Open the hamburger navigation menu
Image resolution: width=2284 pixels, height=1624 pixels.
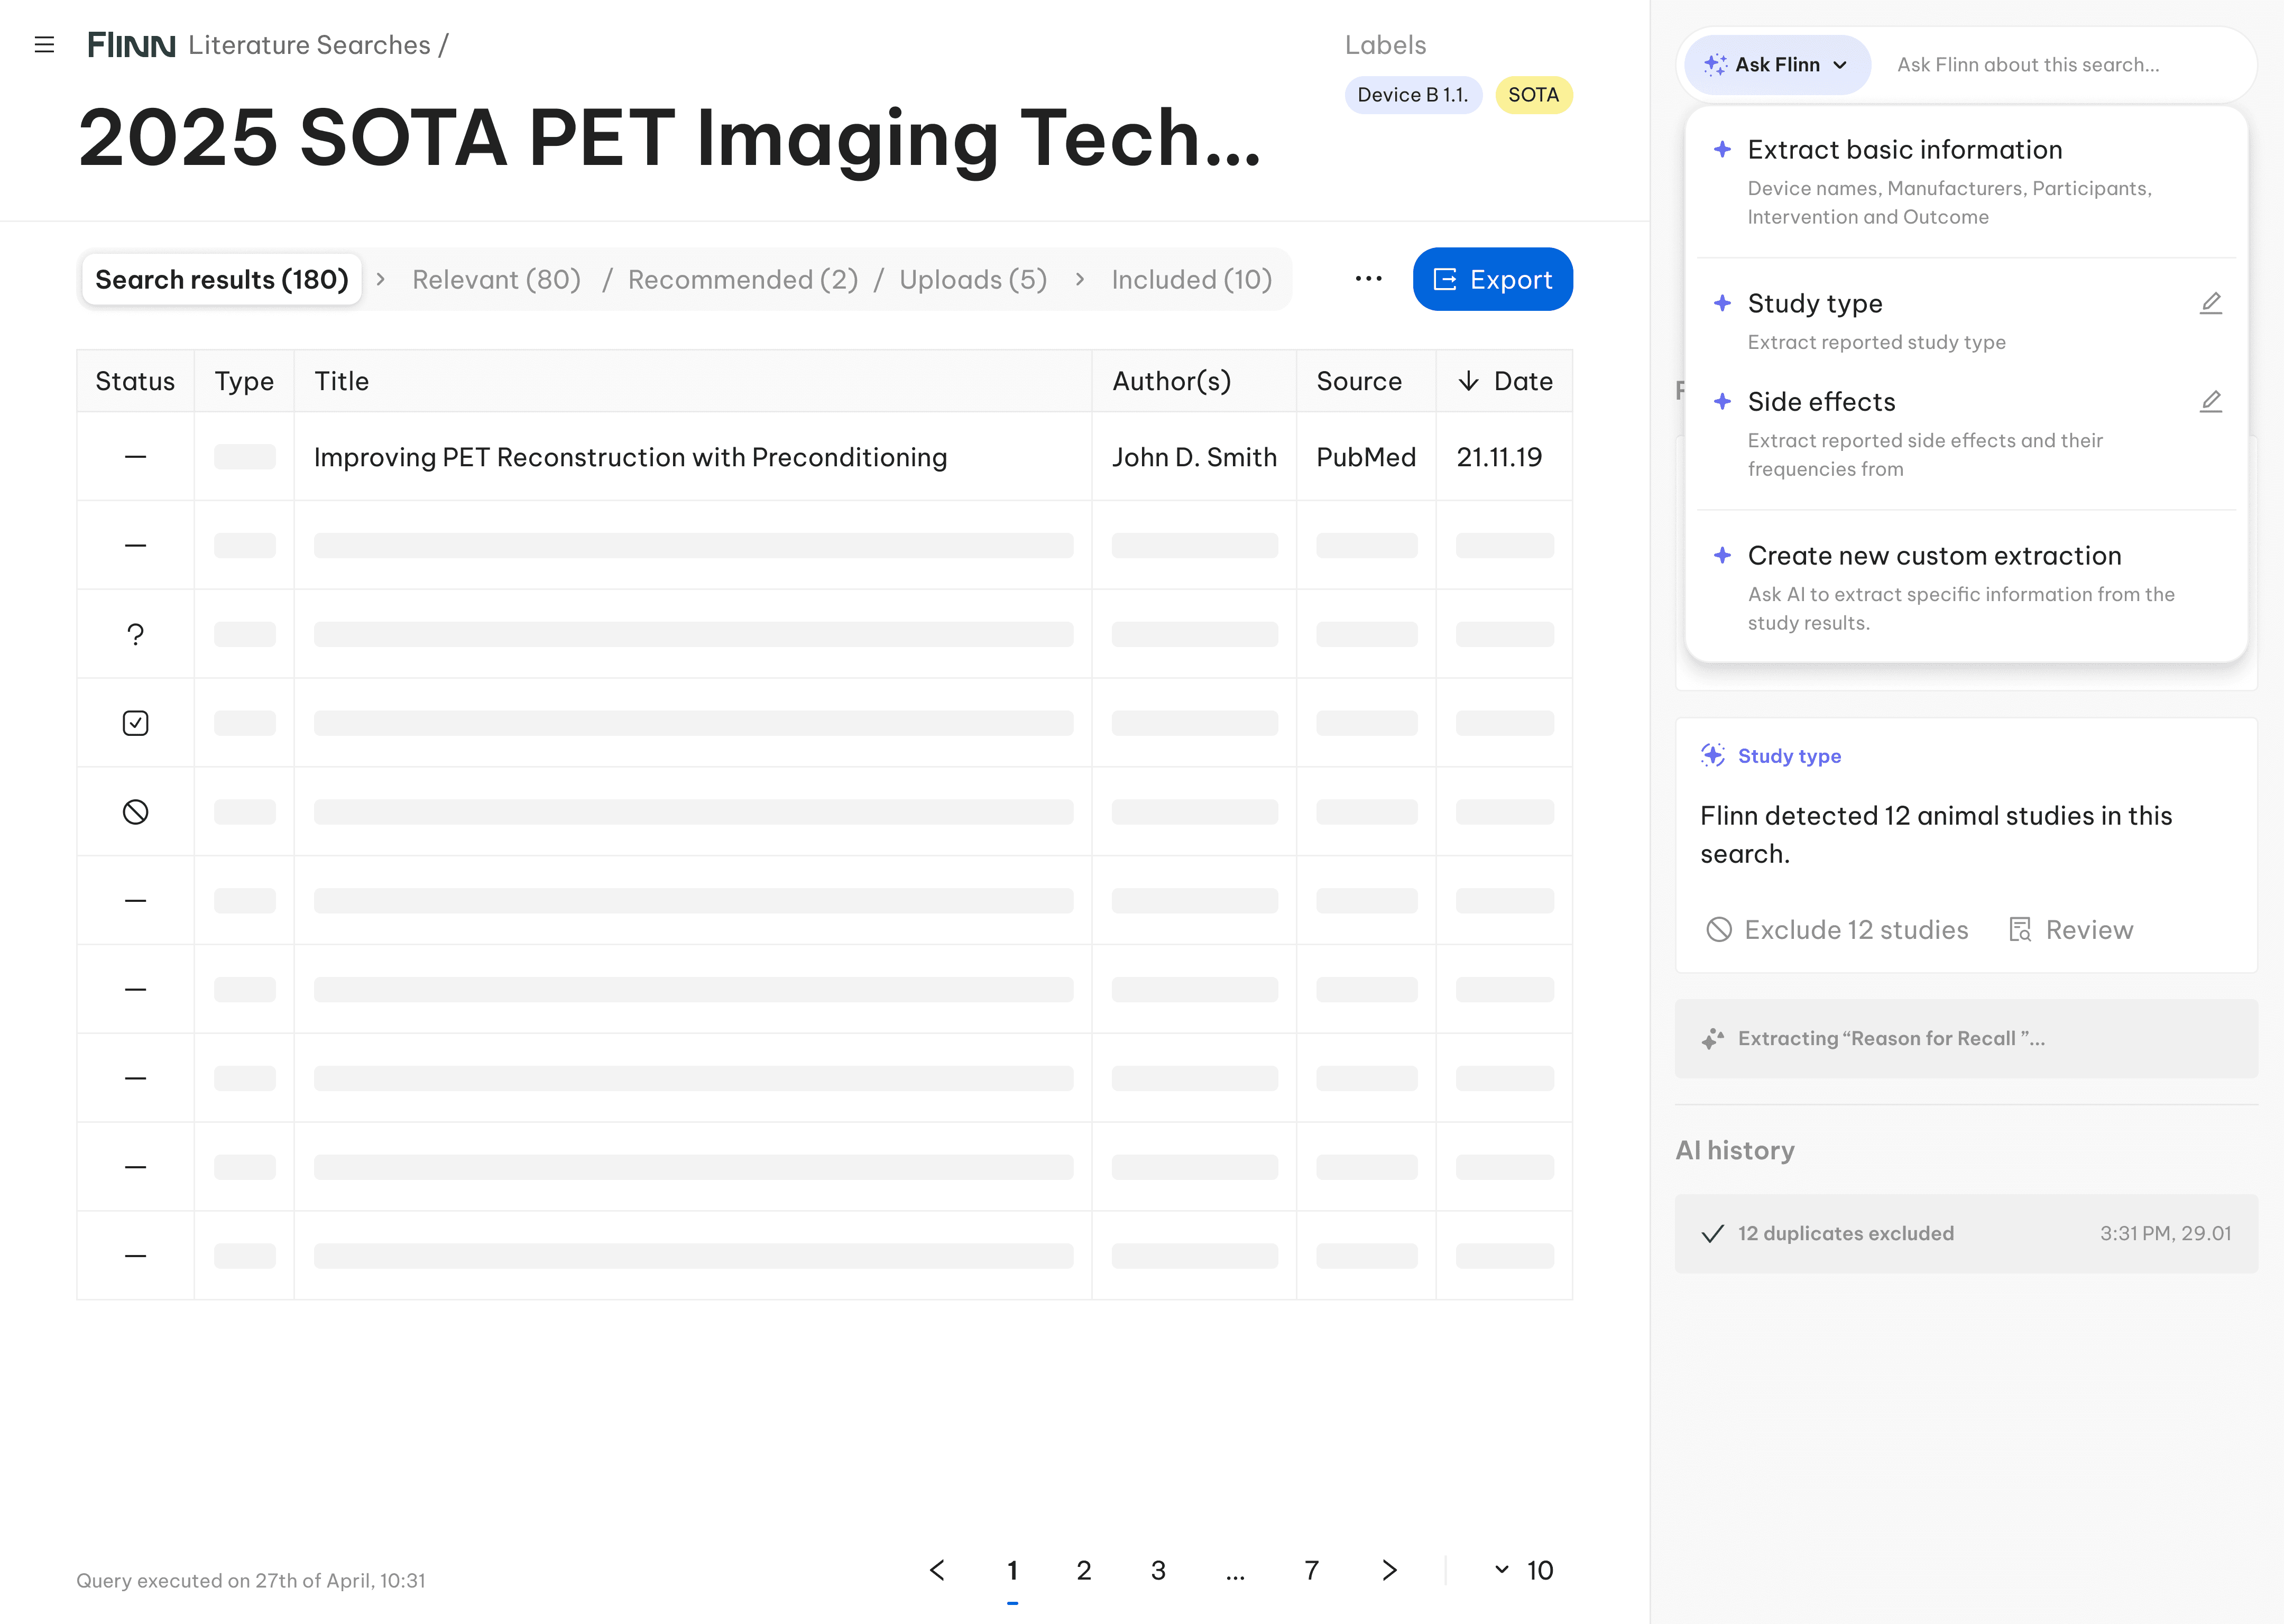pyautogui.click(x=44, y=45)
